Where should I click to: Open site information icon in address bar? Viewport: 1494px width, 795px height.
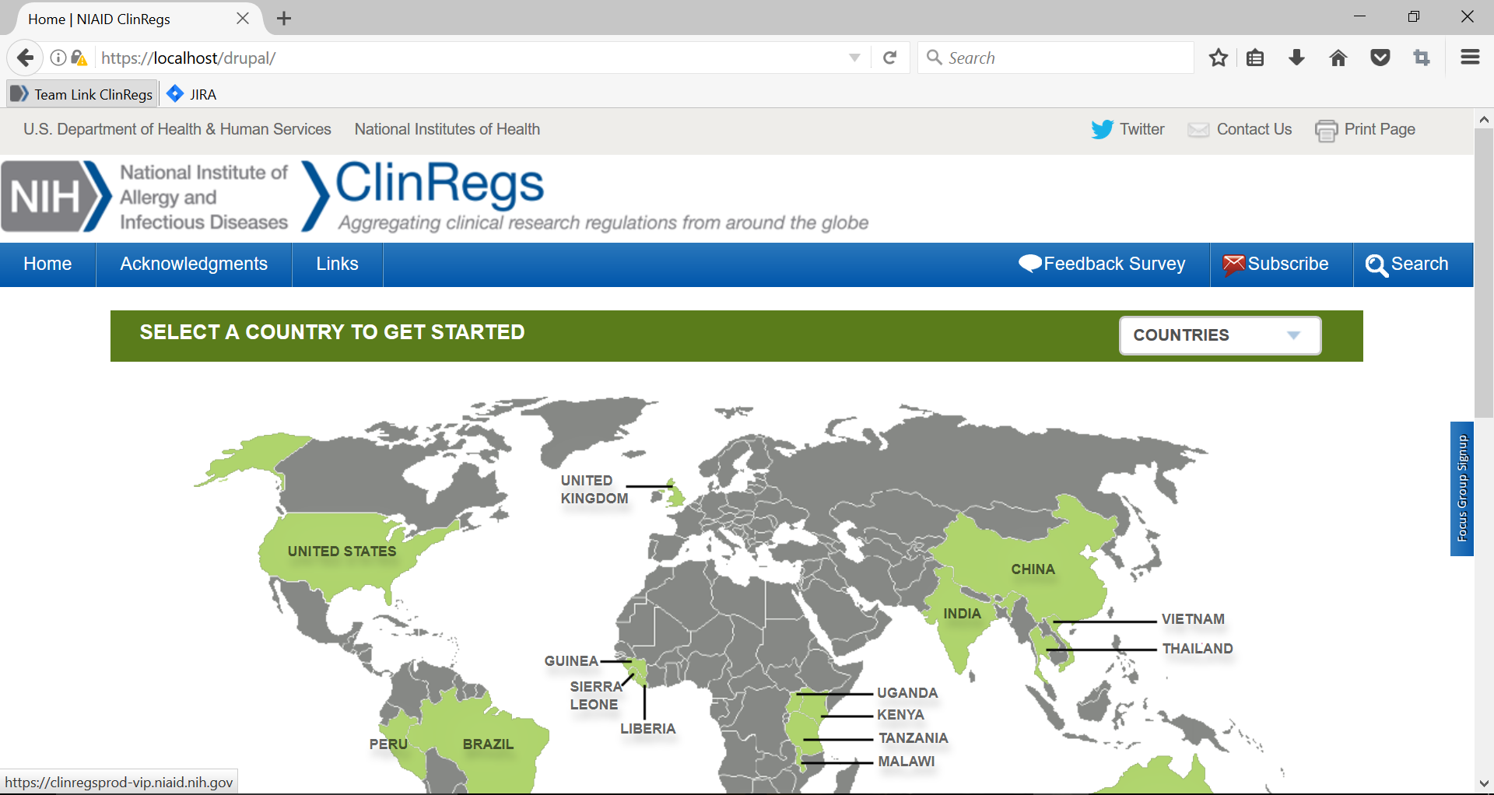click(58, 58)
